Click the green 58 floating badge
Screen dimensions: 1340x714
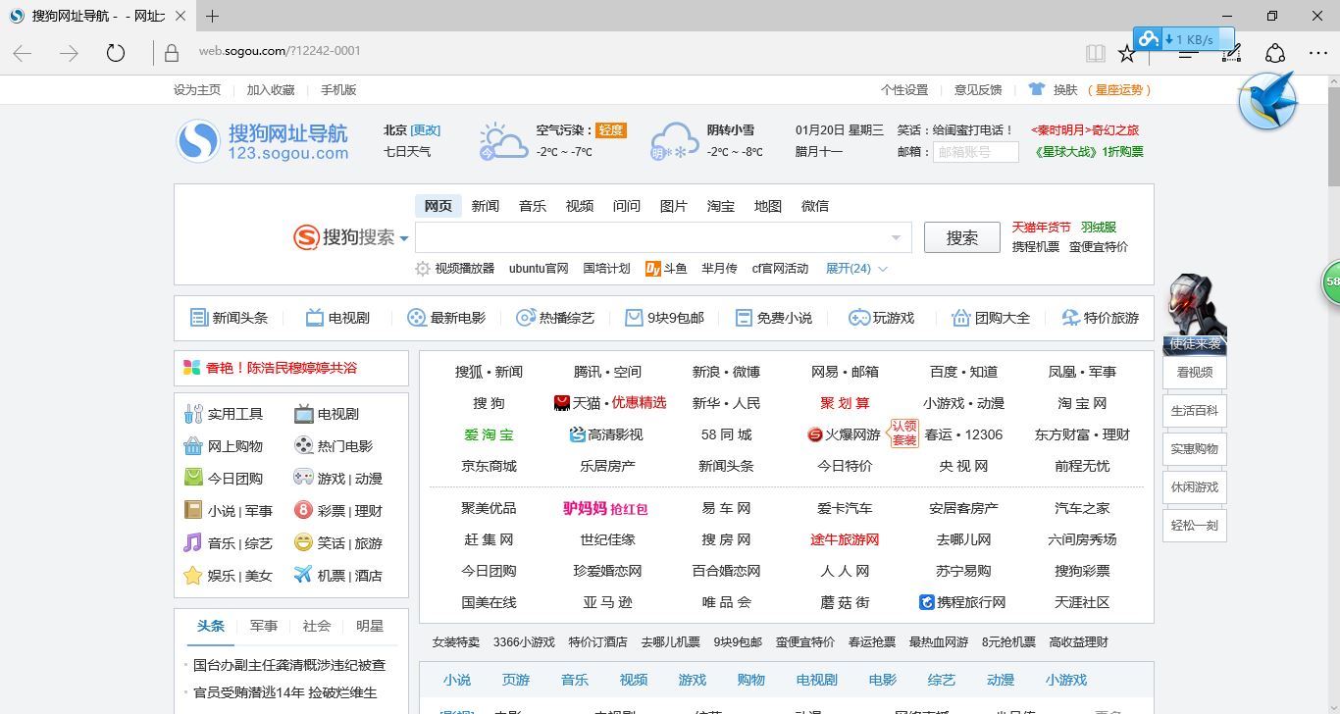[1331, 282]
